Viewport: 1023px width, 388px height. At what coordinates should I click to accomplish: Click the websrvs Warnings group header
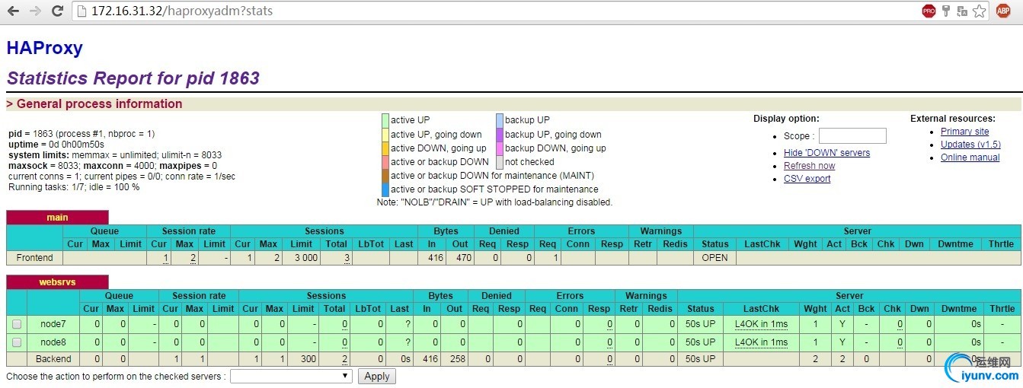click(x=646, y=296)
